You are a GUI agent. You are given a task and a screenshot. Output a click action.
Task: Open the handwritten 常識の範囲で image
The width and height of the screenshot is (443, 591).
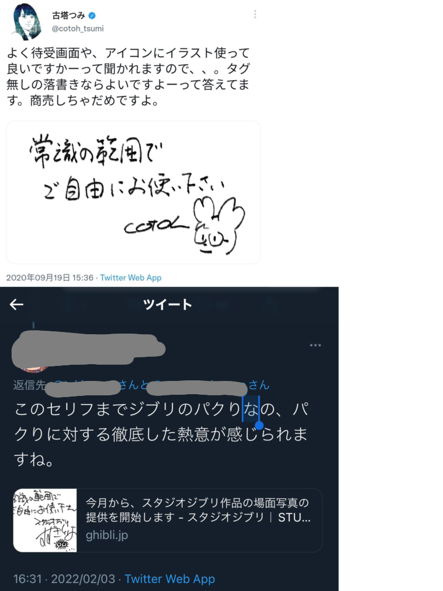tap(133, 192)
